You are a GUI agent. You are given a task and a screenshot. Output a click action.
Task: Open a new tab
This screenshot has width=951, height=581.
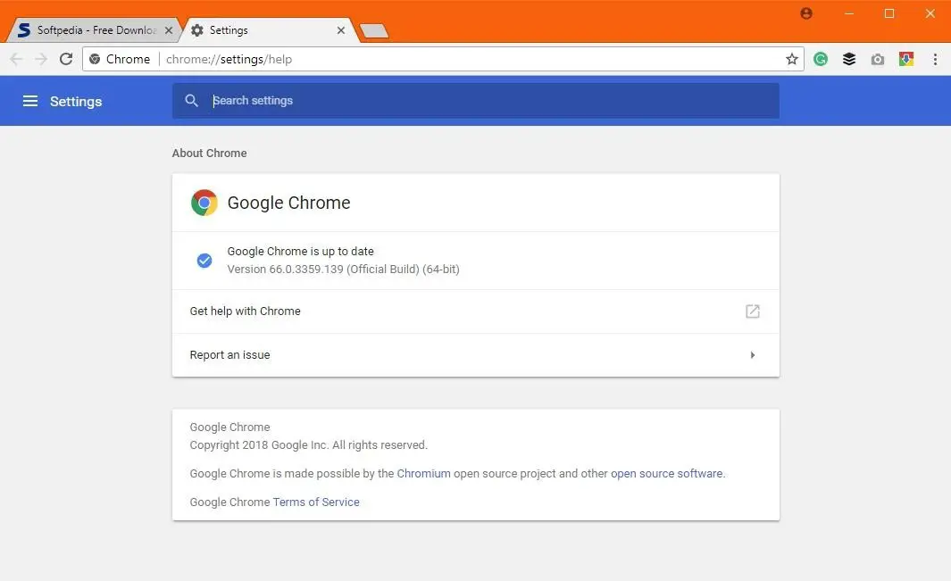coord(374,31)
